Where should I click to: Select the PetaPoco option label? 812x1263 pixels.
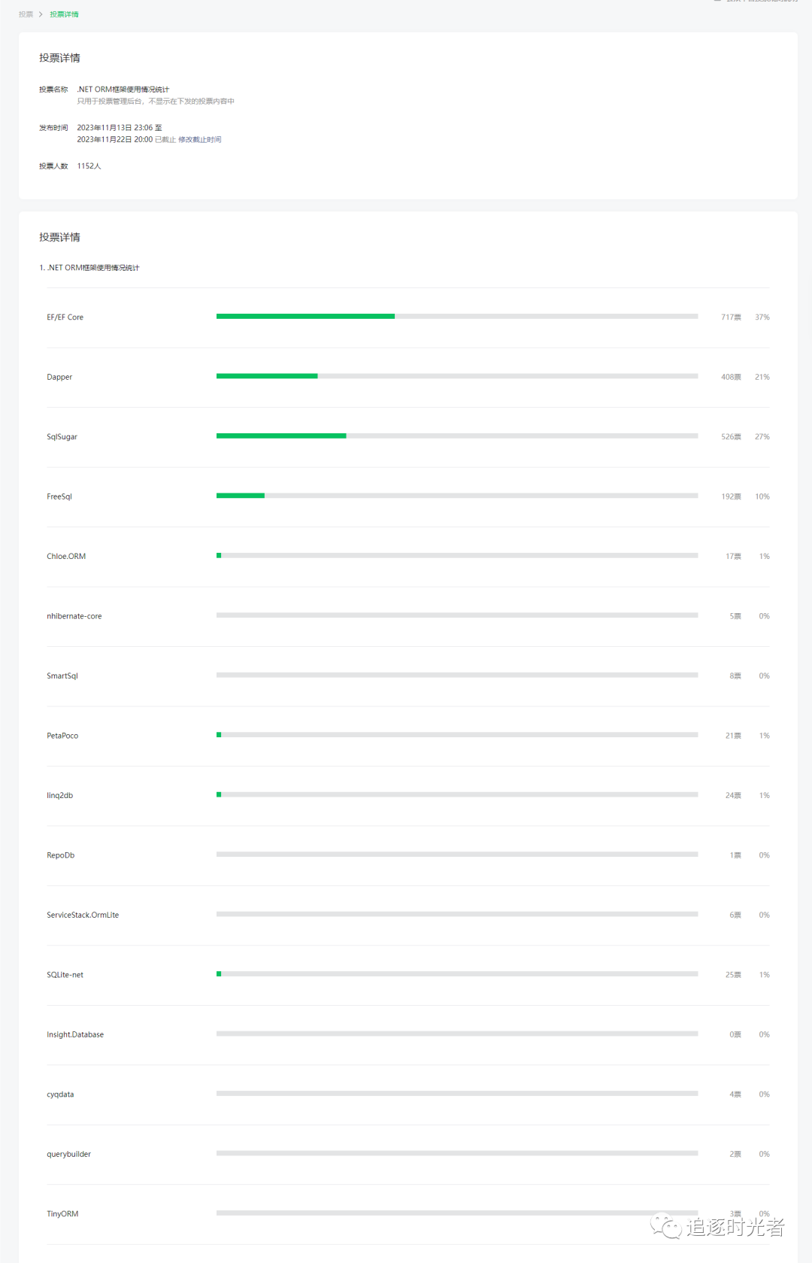[x=62, y=736]
